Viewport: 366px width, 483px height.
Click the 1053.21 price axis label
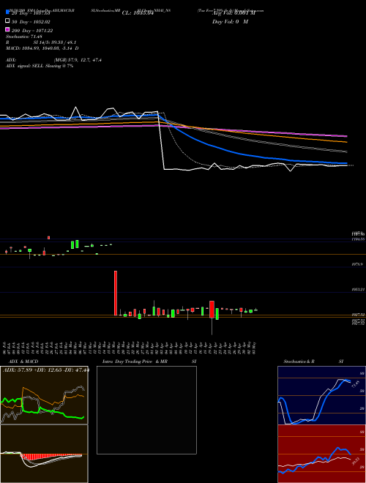(358, 290)
